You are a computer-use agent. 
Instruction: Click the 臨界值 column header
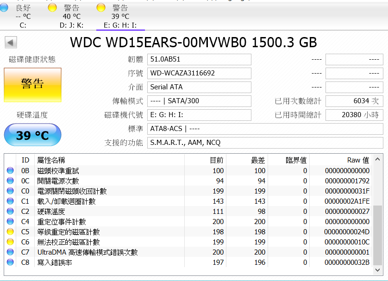tap(288, 160)
